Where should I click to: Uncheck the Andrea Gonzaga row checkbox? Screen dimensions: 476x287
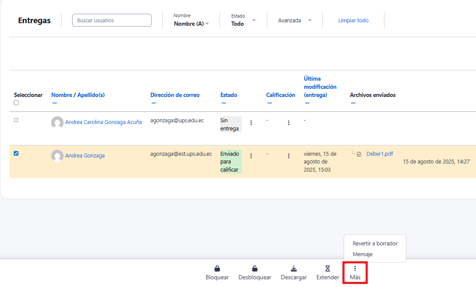pos(16,154)
